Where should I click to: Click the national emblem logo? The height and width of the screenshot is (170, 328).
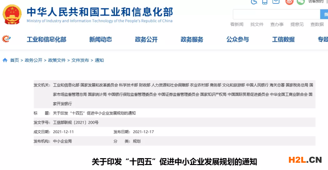(x=12, y=15)
